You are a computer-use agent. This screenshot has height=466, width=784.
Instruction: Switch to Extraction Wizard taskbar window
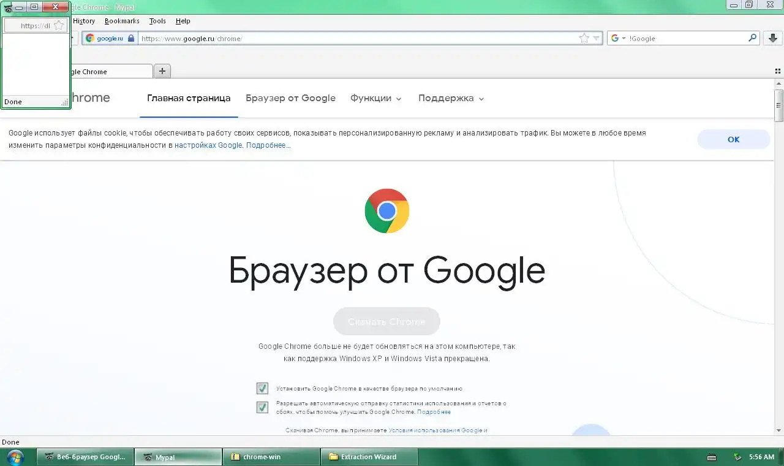point(369,457)
